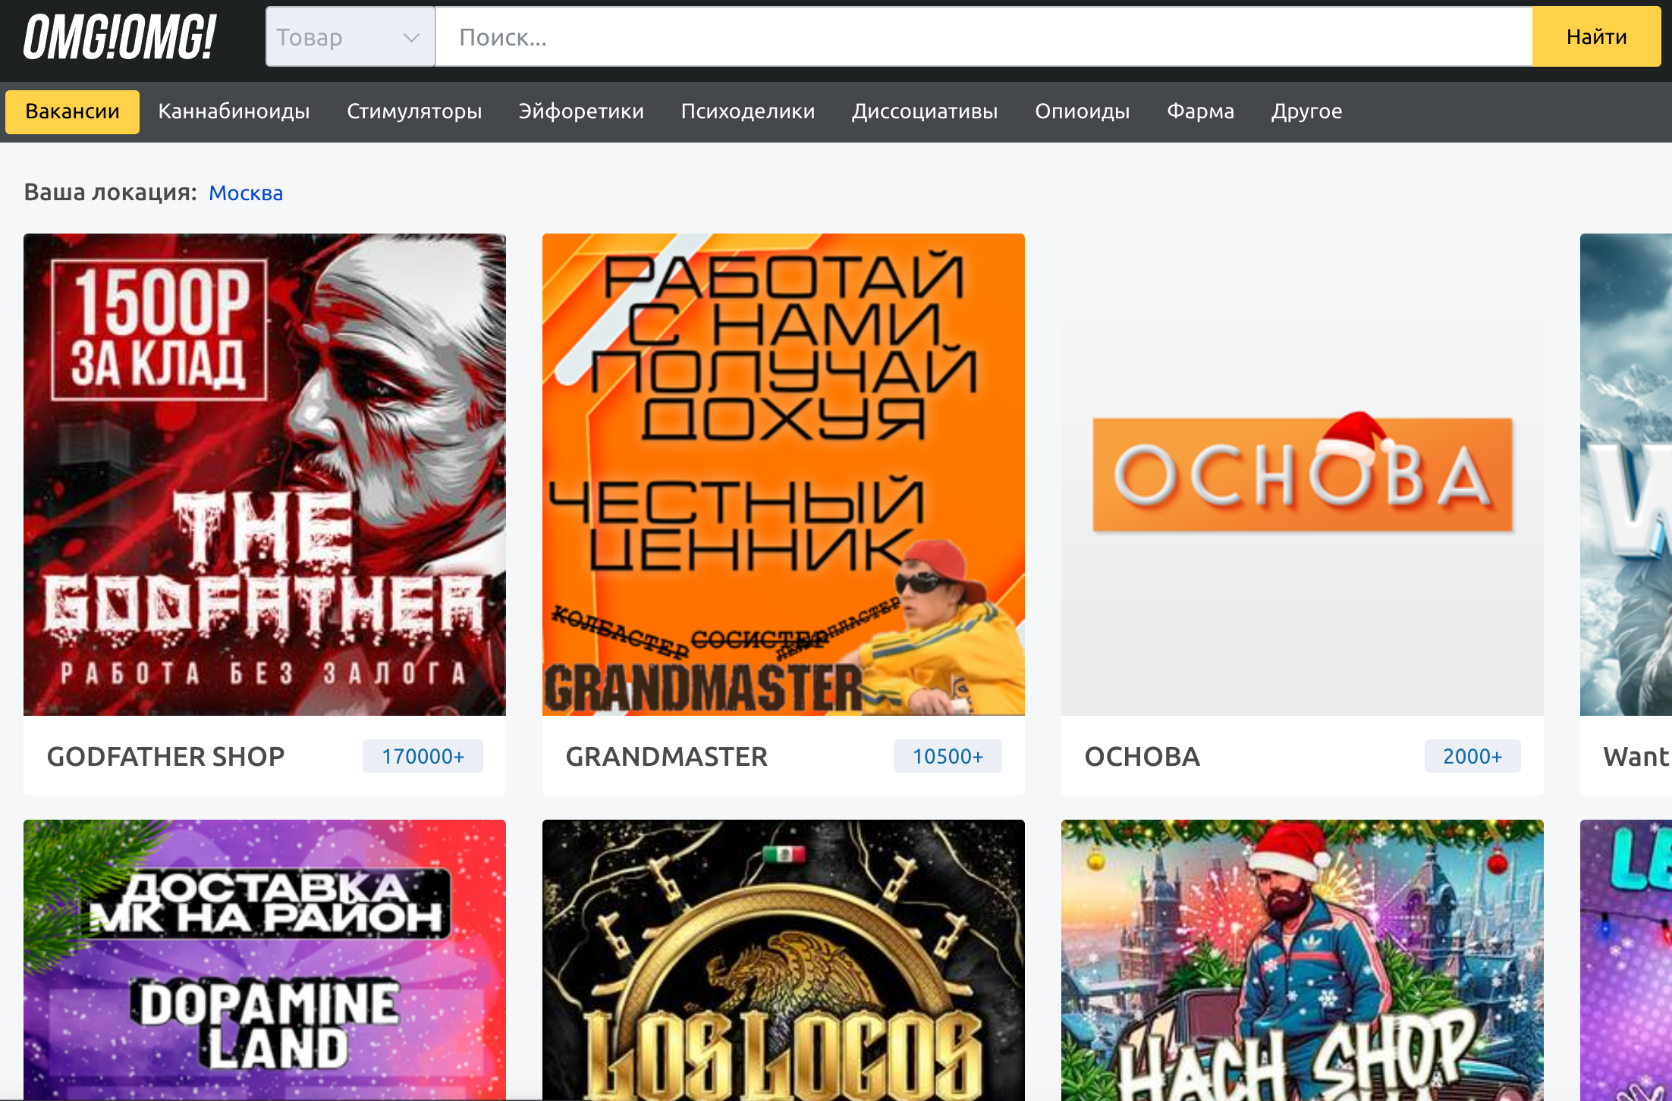Open the Каннабиноиды category

pos(233,111)
